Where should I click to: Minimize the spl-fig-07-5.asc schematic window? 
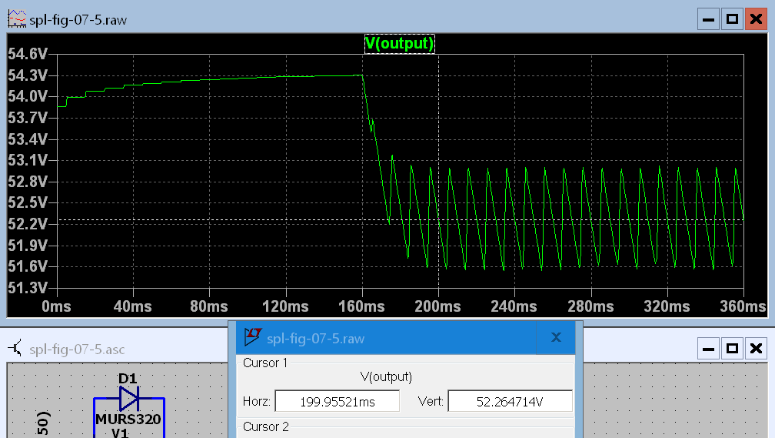(708, 349)
